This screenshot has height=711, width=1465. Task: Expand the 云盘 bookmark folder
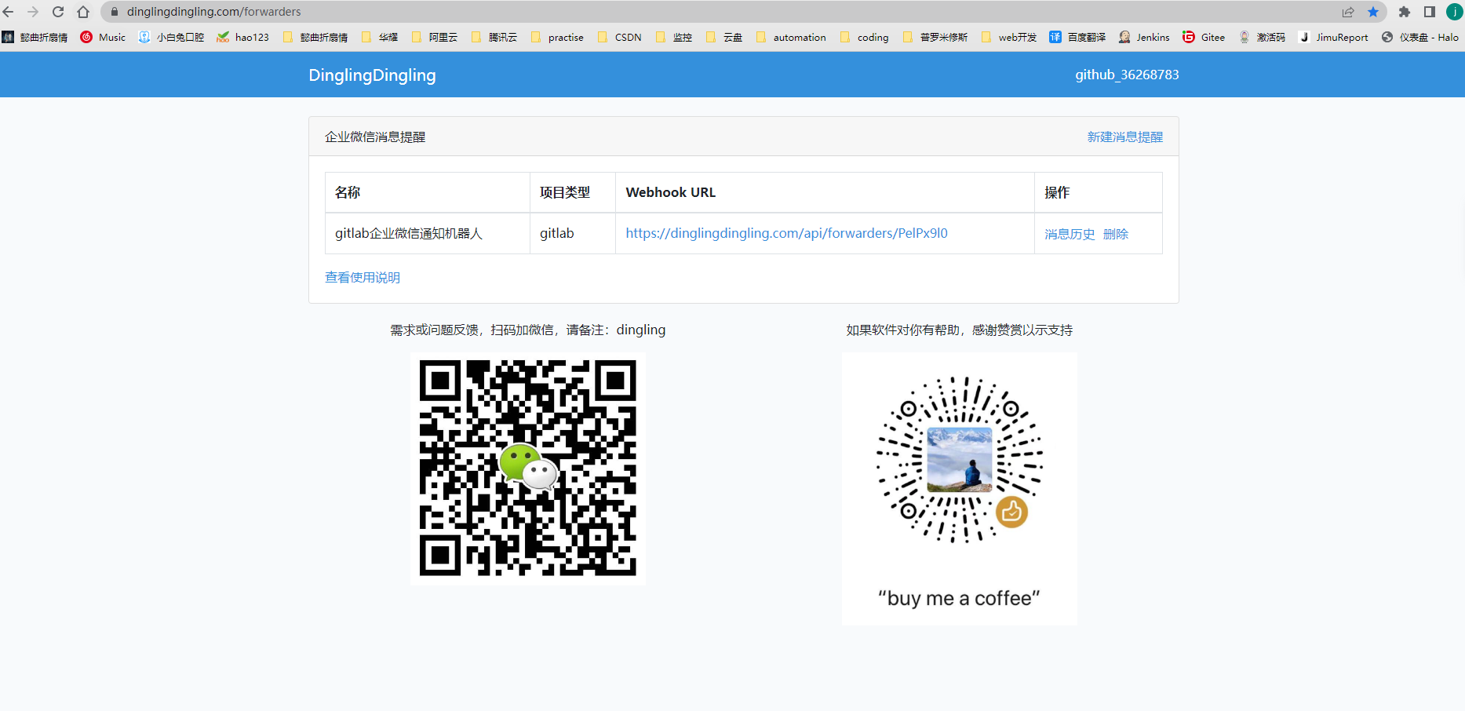724,37
